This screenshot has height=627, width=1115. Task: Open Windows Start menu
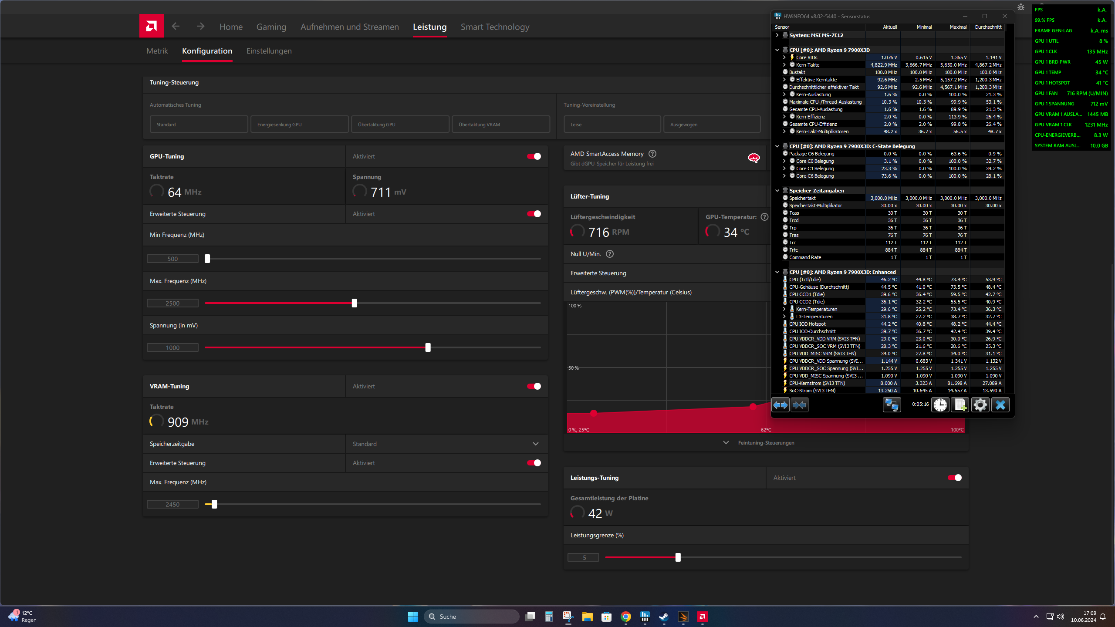pos(413,617)
